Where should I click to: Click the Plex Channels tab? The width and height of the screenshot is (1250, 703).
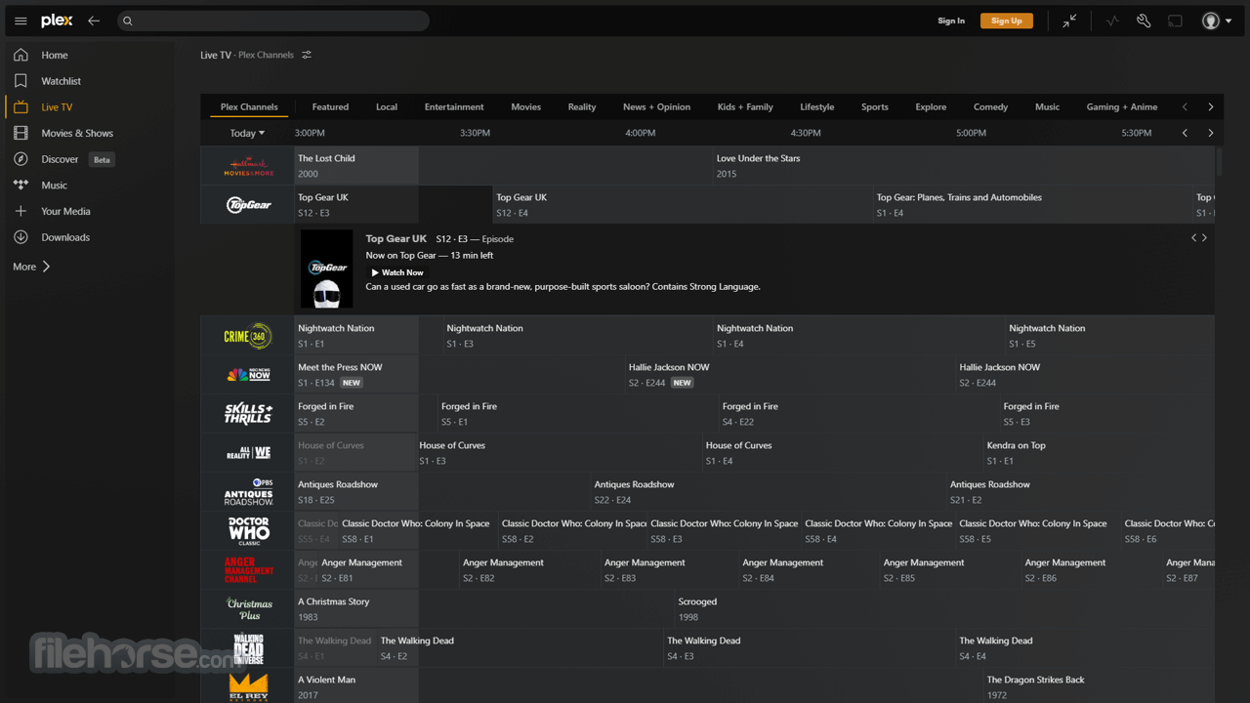click(x=249, y=107)
